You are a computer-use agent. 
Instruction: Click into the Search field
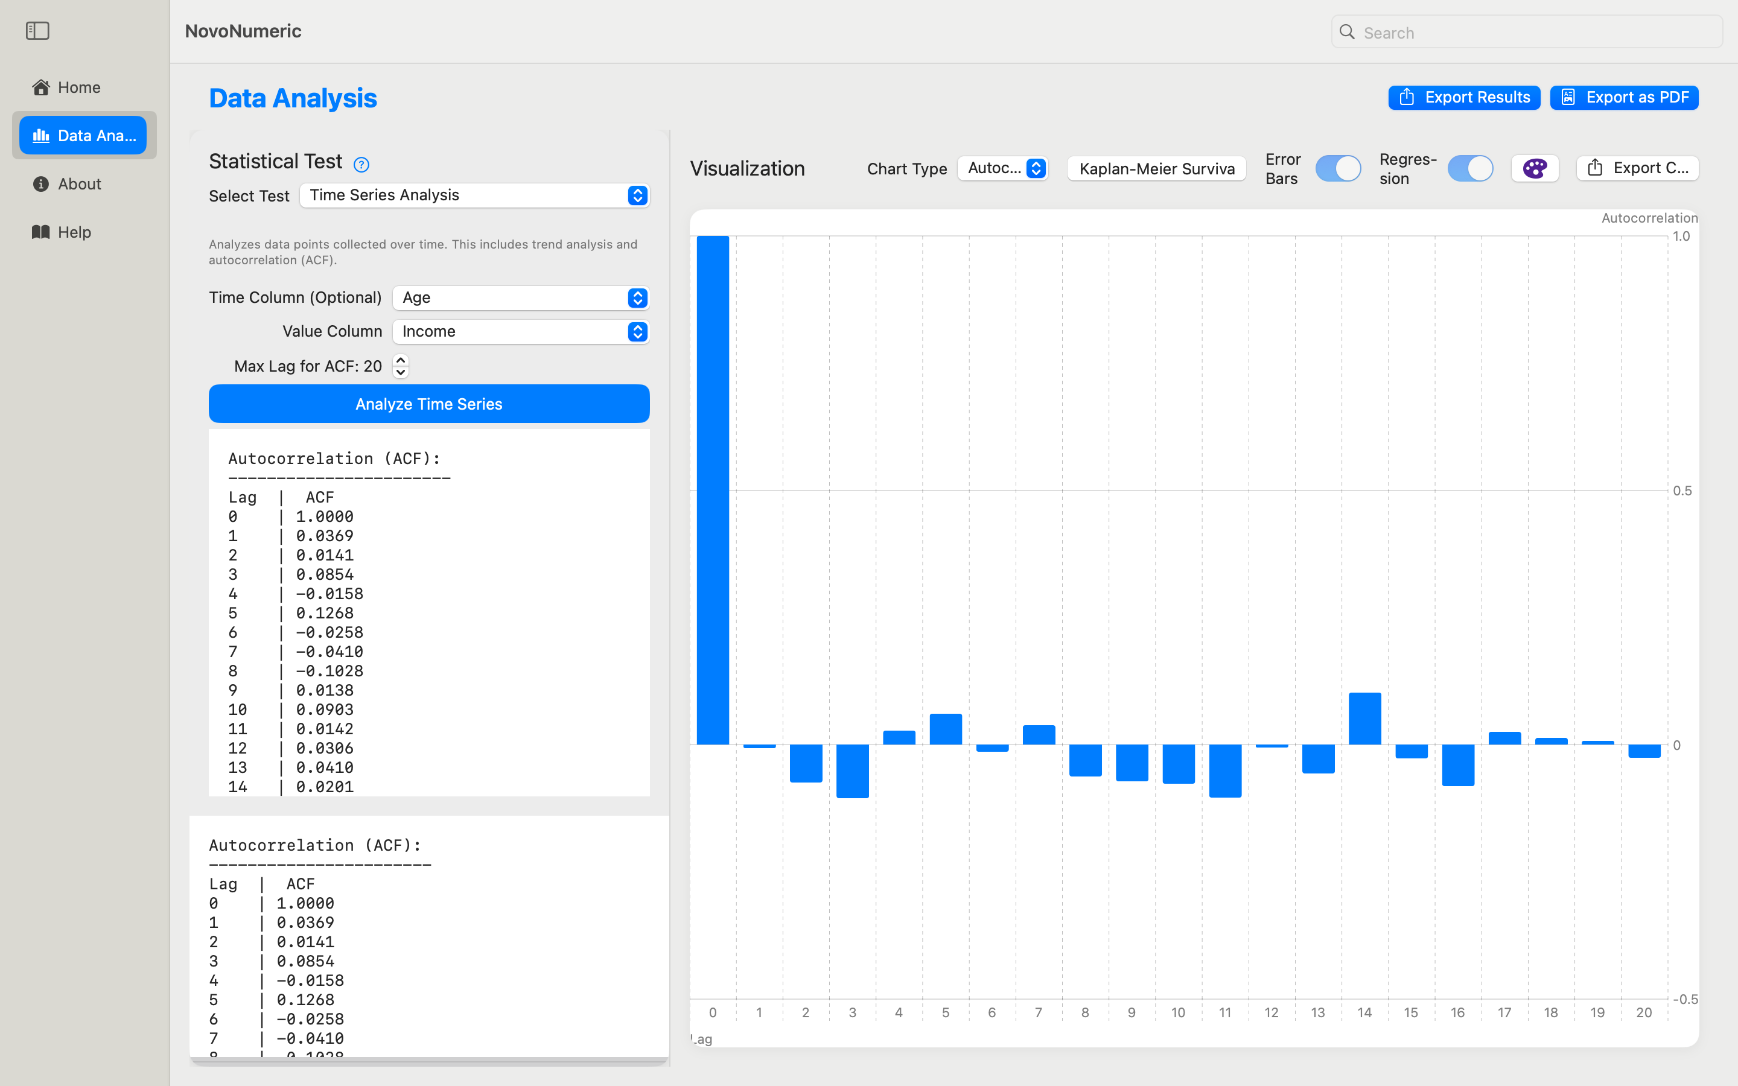1527,33
